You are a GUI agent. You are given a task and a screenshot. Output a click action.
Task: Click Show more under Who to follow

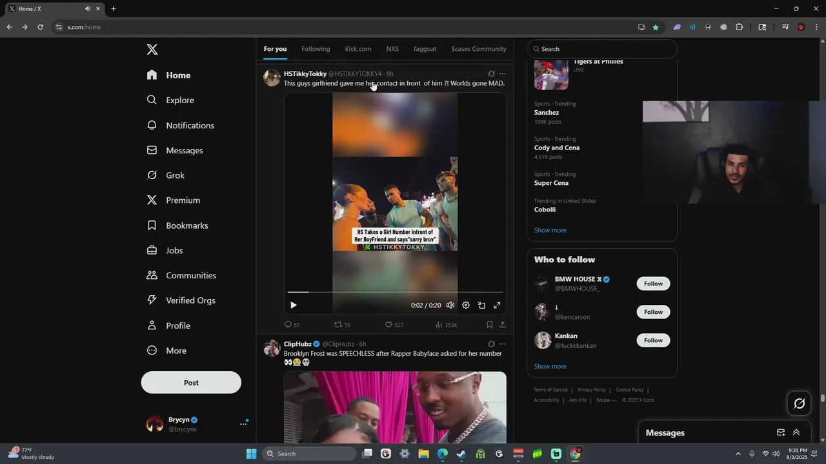(550, 366)
